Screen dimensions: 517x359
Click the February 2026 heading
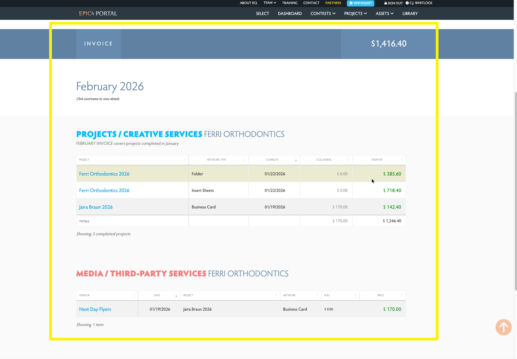pos(110,87)
